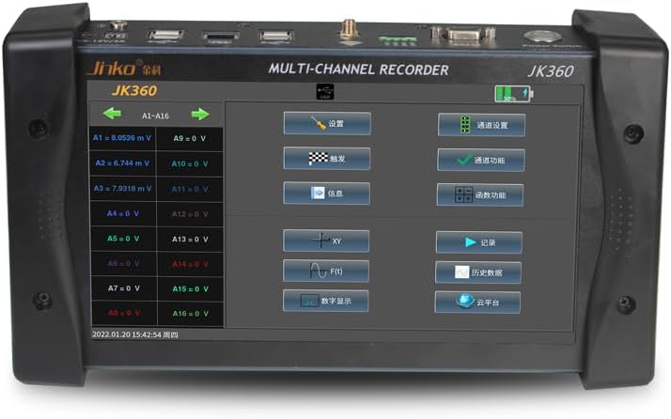This screenshot has width=671, height=419.
Task: Tap the date and time 2022.01.20 15:42:54
Action: tap(127, 334)
